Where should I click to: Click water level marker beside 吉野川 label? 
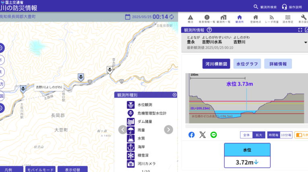tap(23, 89)
